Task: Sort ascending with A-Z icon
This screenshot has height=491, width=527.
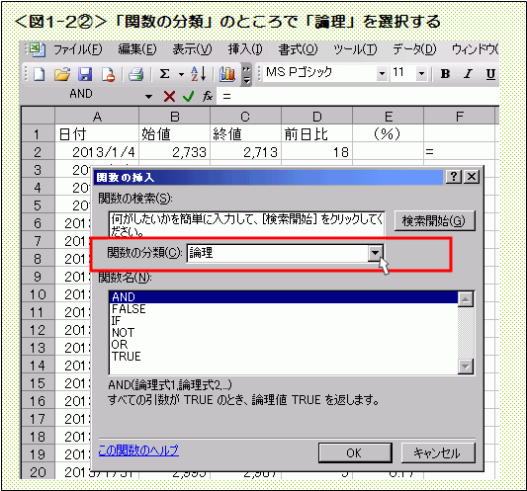Action: coord(199,74)
